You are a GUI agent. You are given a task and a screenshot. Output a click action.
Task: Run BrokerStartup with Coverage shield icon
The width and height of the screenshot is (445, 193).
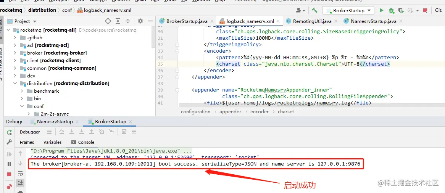click(x=401, y=11)
